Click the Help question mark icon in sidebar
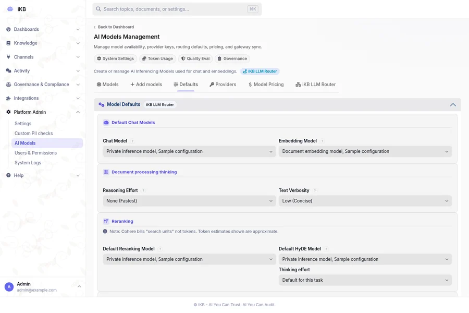The height and width of the screenshot is (313, 469). tap(8, 175)
